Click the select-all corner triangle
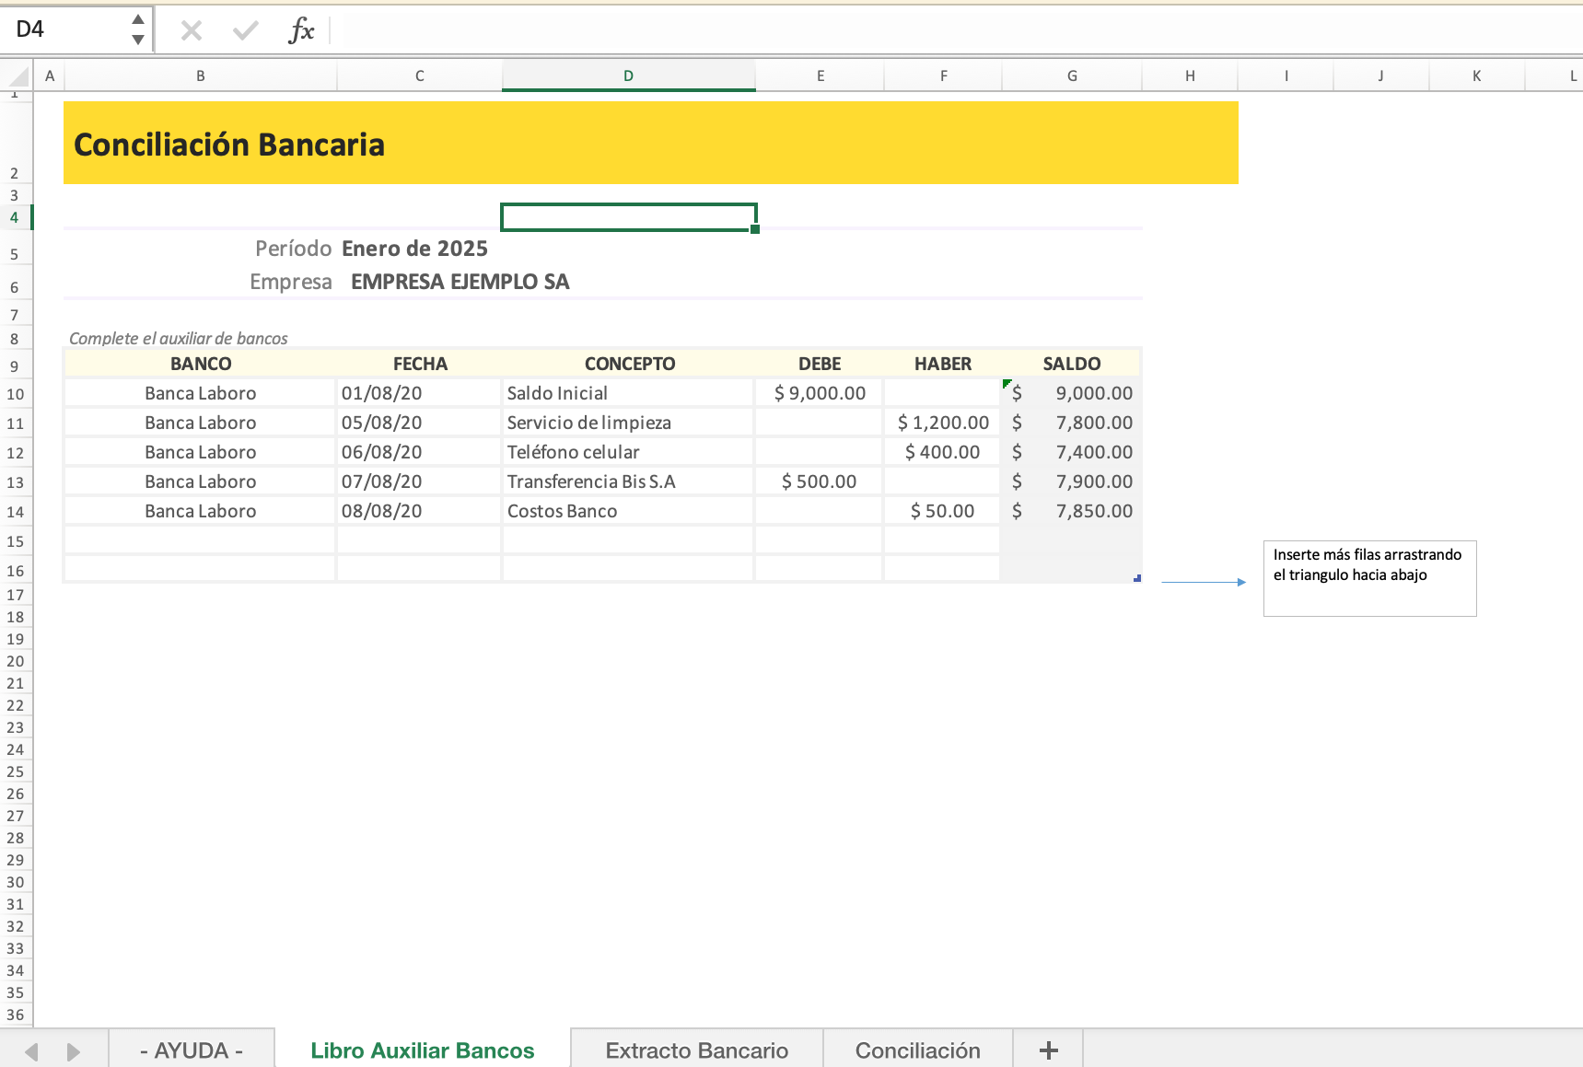Viewport: 1583px width, 1067px height. pos(17,75)
